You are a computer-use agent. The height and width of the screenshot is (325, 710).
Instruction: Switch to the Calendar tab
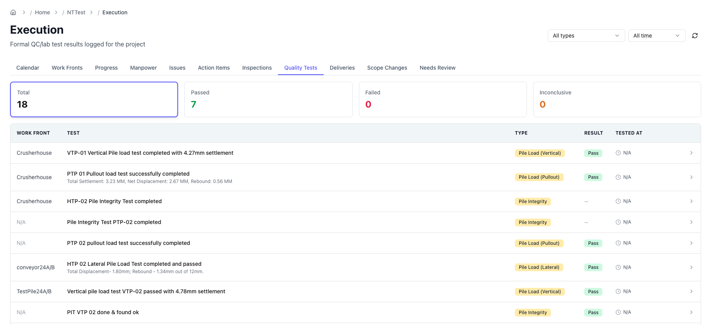[28, 68]
